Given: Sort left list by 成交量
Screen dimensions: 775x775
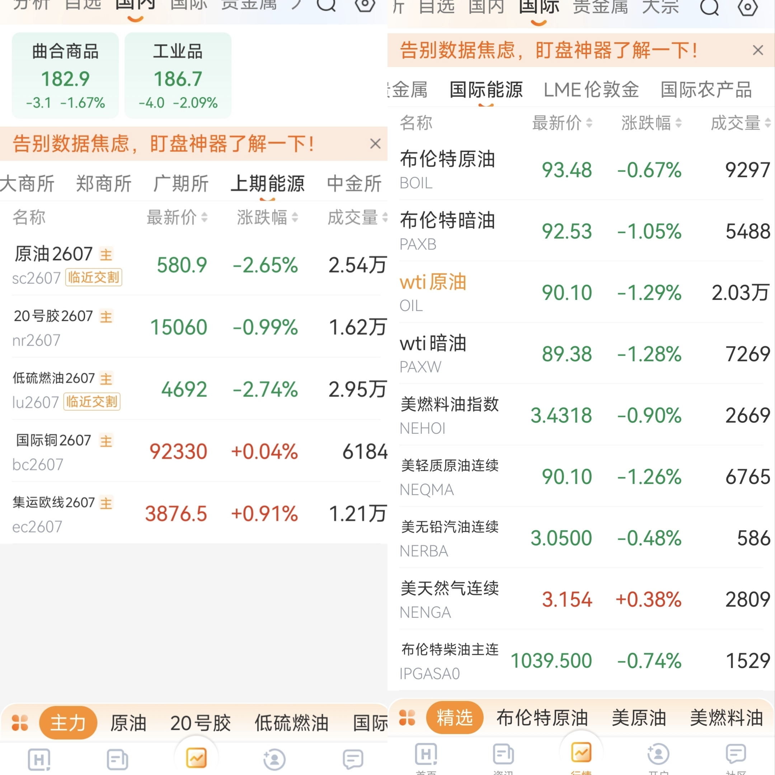Looking at the screenshot, I should (x=357, y=217).
